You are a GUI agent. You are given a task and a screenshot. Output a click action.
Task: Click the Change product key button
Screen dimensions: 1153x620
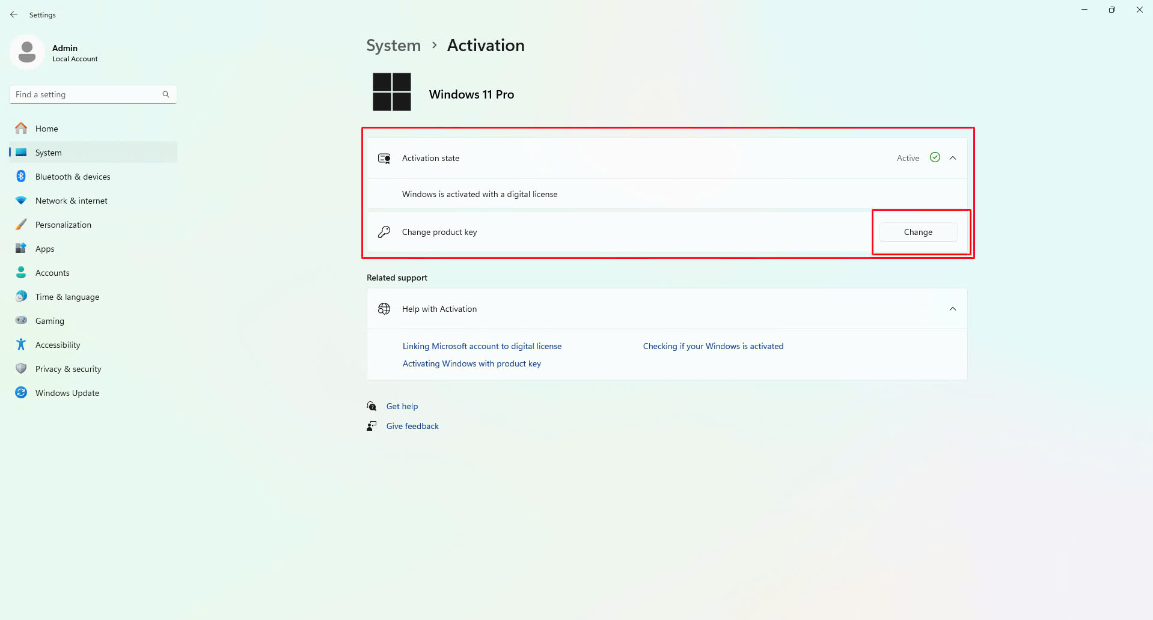918,232
